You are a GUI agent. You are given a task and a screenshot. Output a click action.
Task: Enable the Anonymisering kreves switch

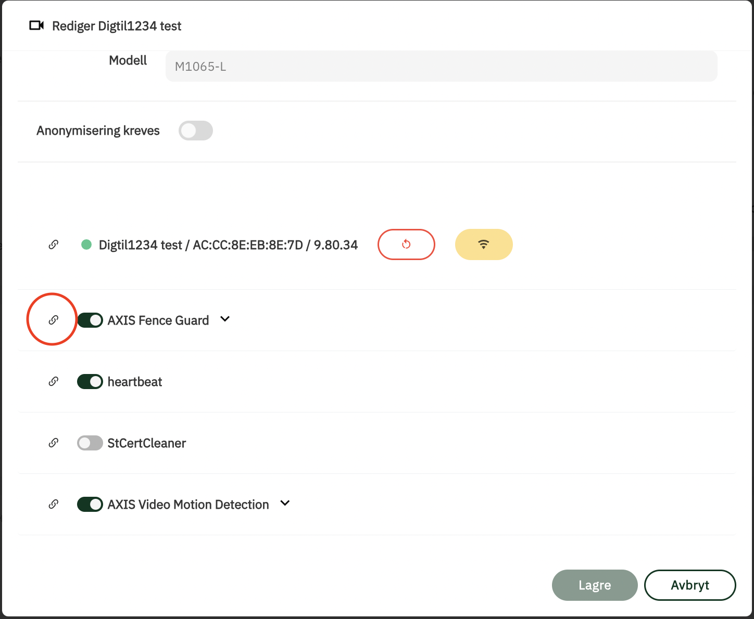pyautogui.click(x=196, y=131)
